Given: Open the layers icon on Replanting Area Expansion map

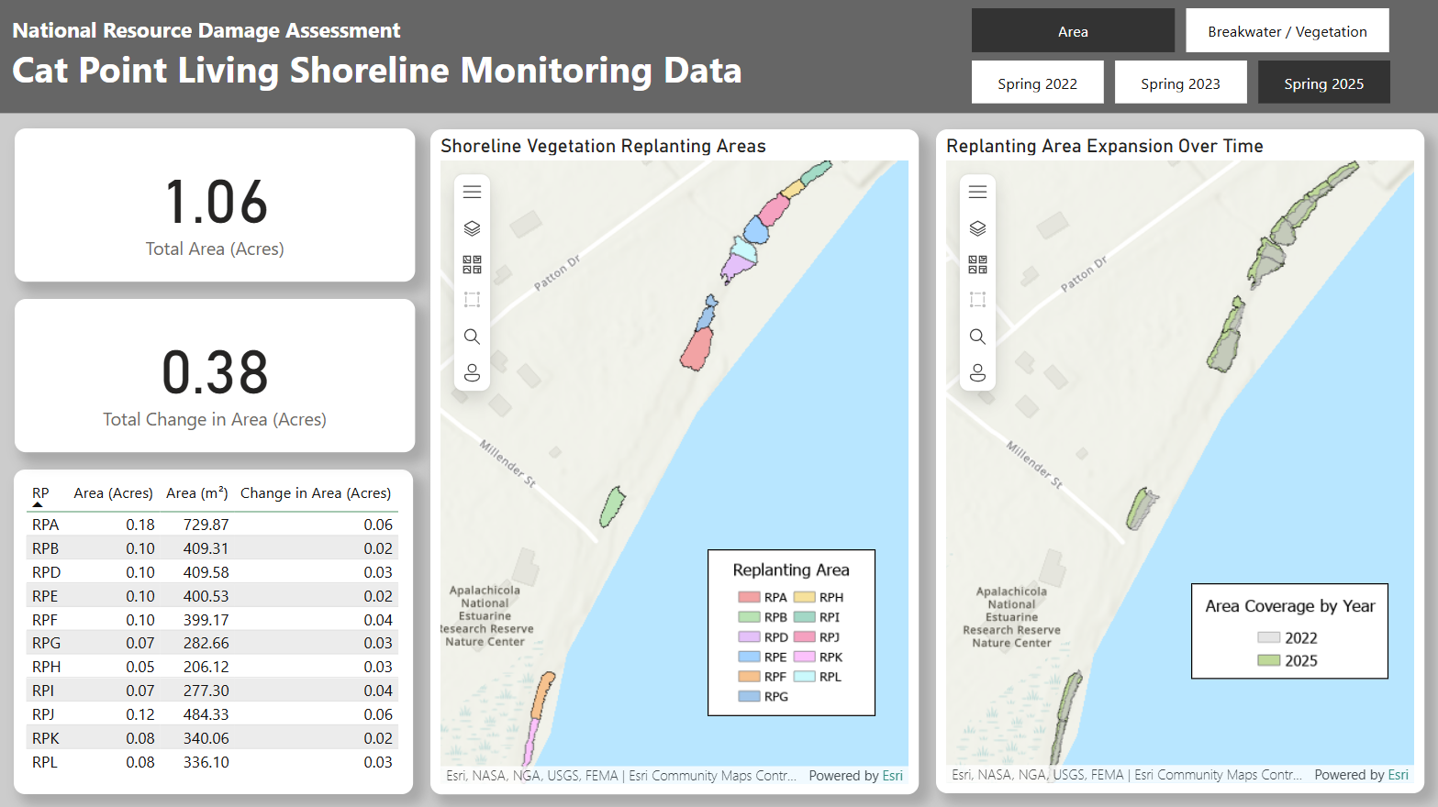Looking at the screenshot, I should click(977, 228).
